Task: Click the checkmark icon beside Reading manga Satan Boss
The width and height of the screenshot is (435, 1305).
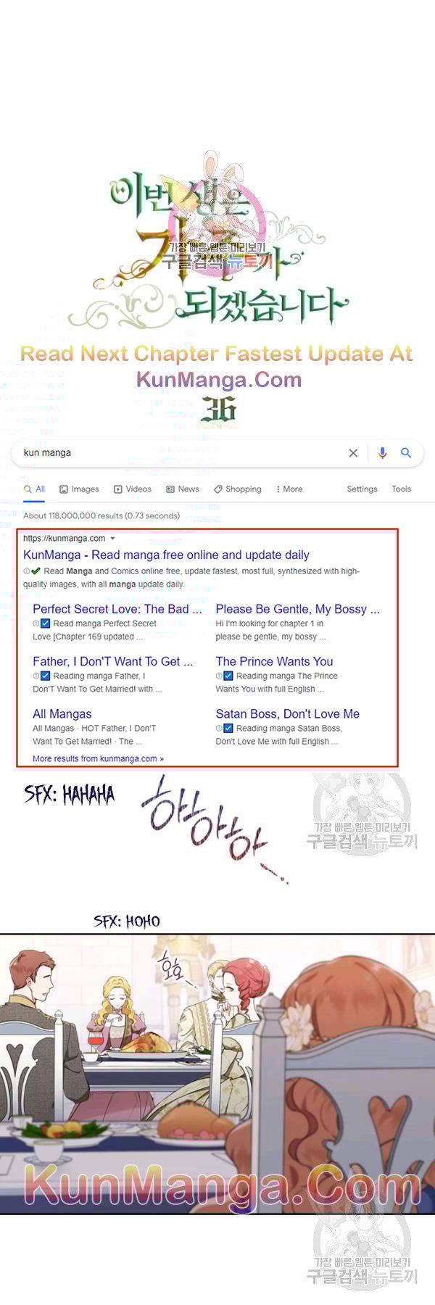Action: 228,728
